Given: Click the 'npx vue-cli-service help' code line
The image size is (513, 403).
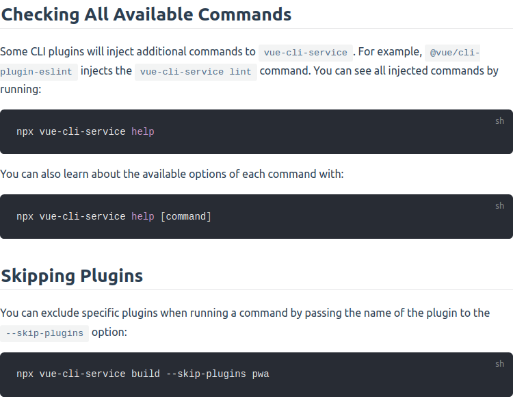Looking at the screenshot, I should [85, 131].
